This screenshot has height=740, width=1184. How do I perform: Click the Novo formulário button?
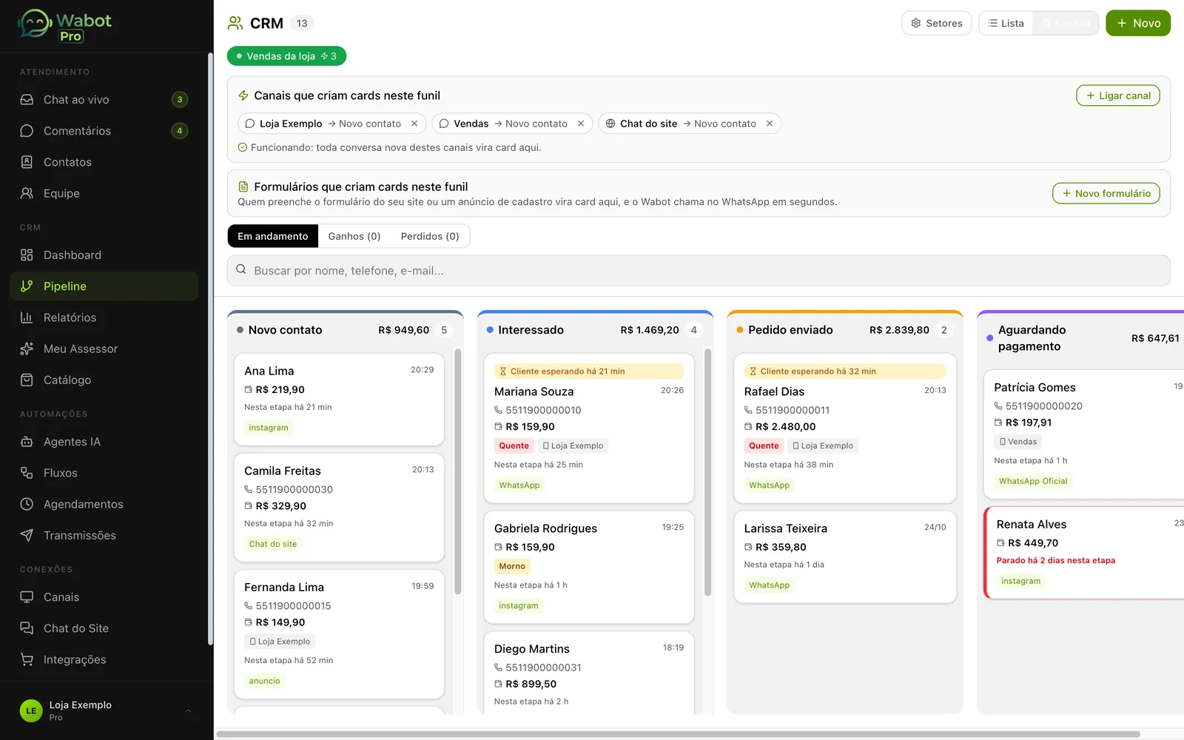pos(1106,193)
